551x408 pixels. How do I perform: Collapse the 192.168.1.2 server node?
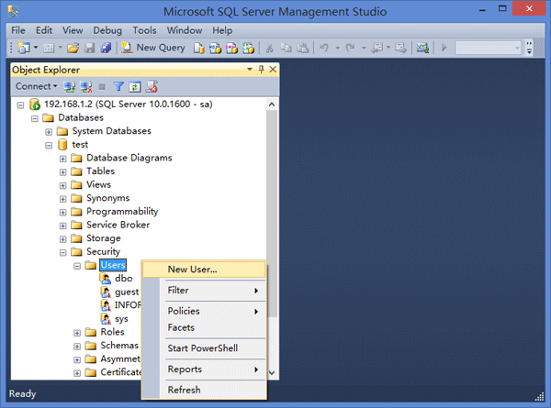[20, 105]
